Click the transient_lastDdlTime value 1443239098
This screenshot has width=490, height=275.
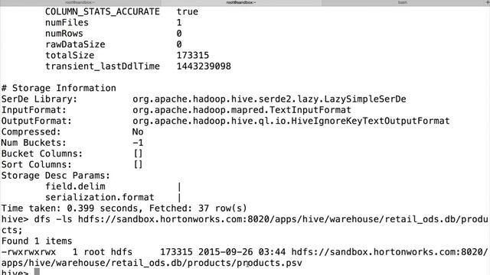[204, 66]
